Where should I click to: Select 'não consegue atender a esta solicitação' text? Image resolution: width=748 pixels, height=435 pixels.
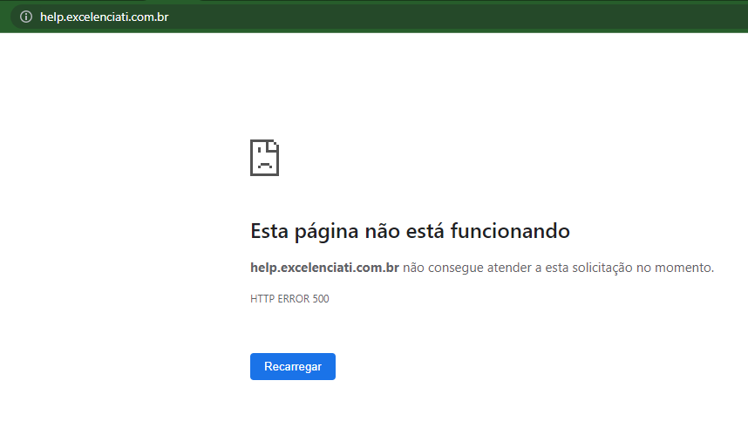coord(518,268)
